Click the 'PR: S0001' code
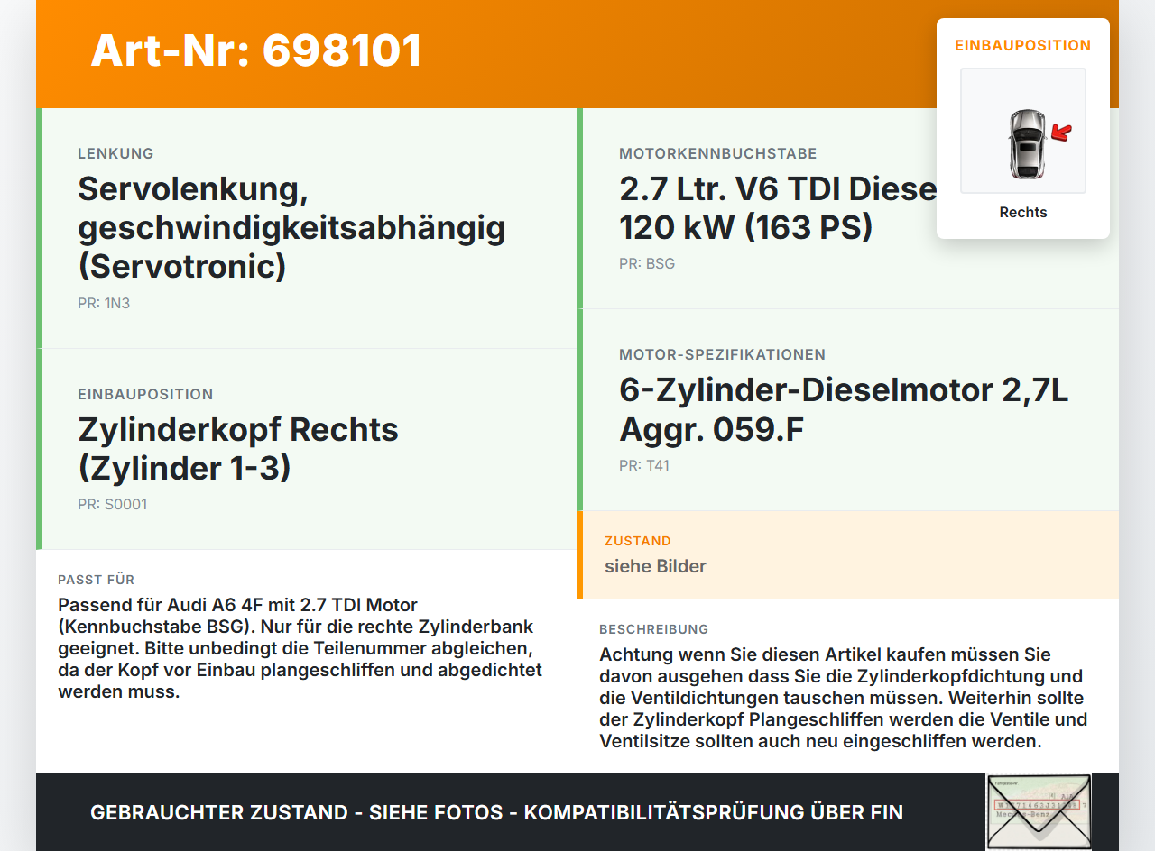This screenshot has width=1155, height=851. [112, 505]
